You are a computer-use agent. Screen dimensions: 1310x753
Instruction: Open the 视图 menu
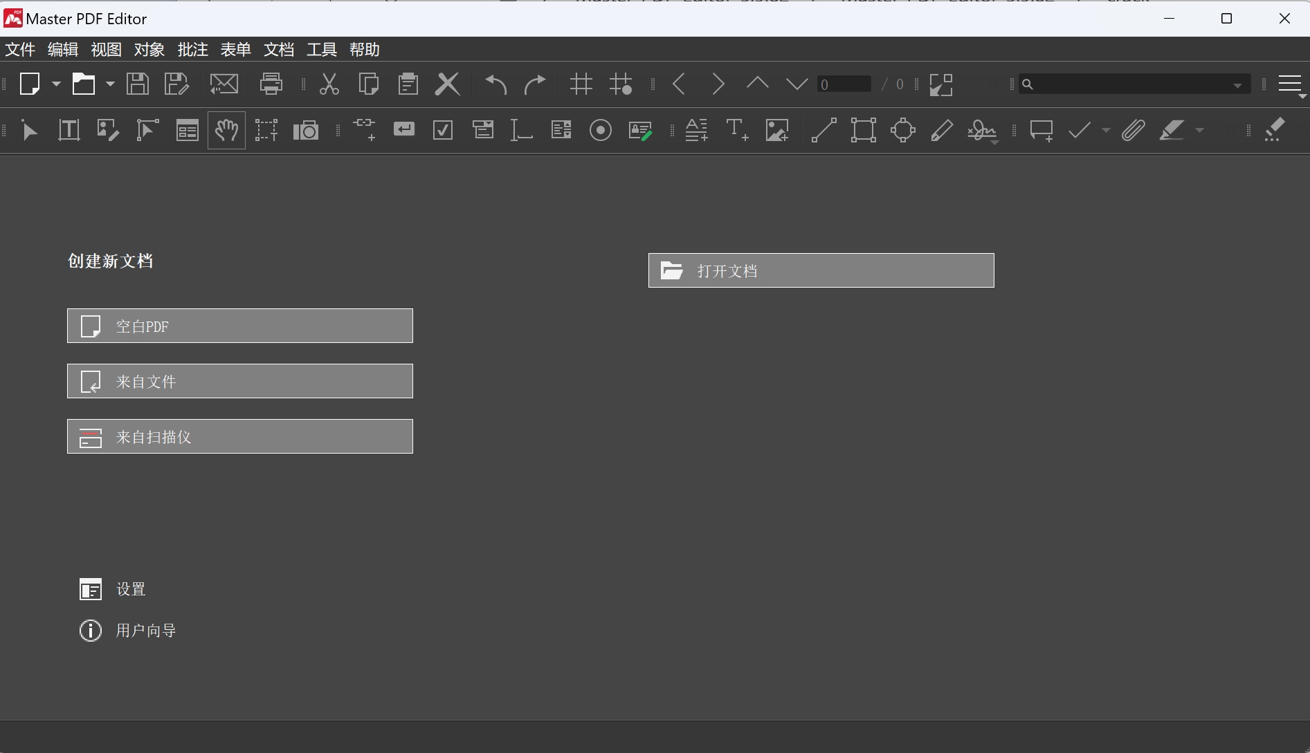tap(106, 50)
